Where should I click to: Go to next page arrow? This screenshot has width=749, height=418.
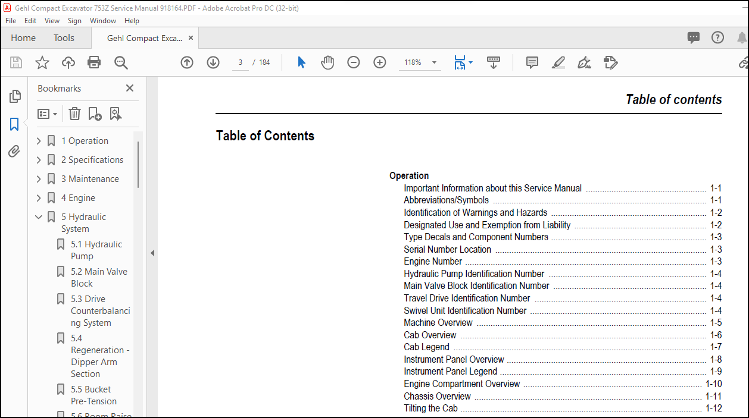click(213, 62)
